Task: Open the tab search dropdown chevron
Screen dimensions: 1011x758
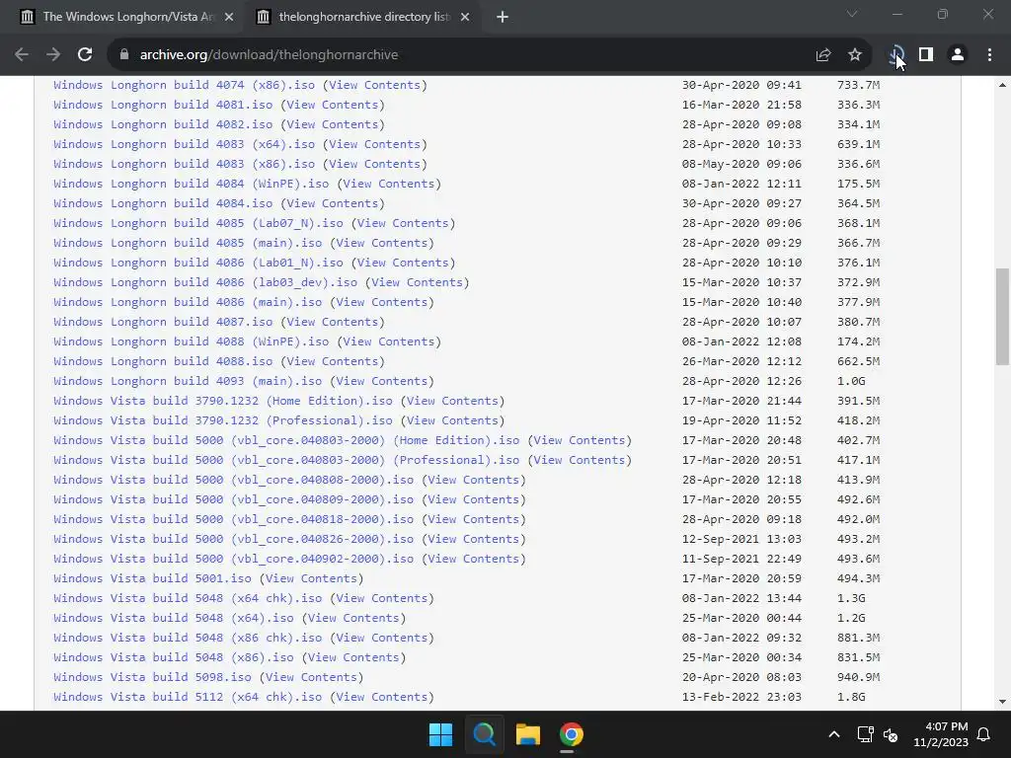Action: coord(852,14)
